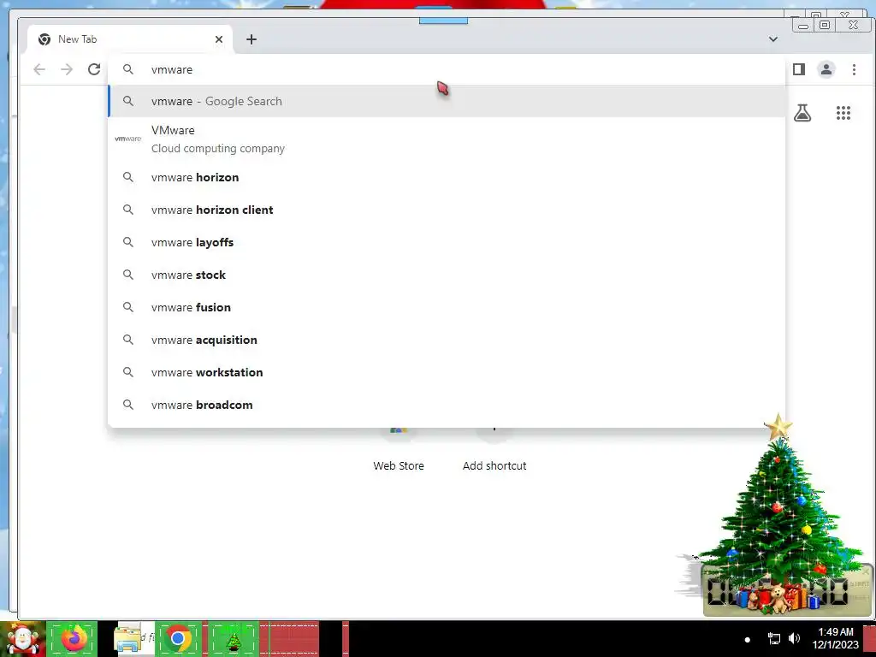Open Chrome's three-dot menu

click(x=854, y=69)
